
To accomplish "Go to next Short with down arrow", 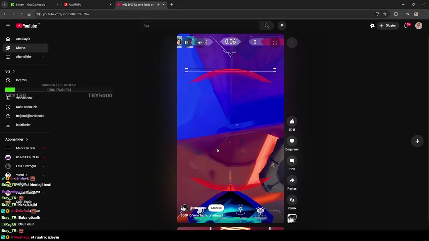I will tap(417, 141).
